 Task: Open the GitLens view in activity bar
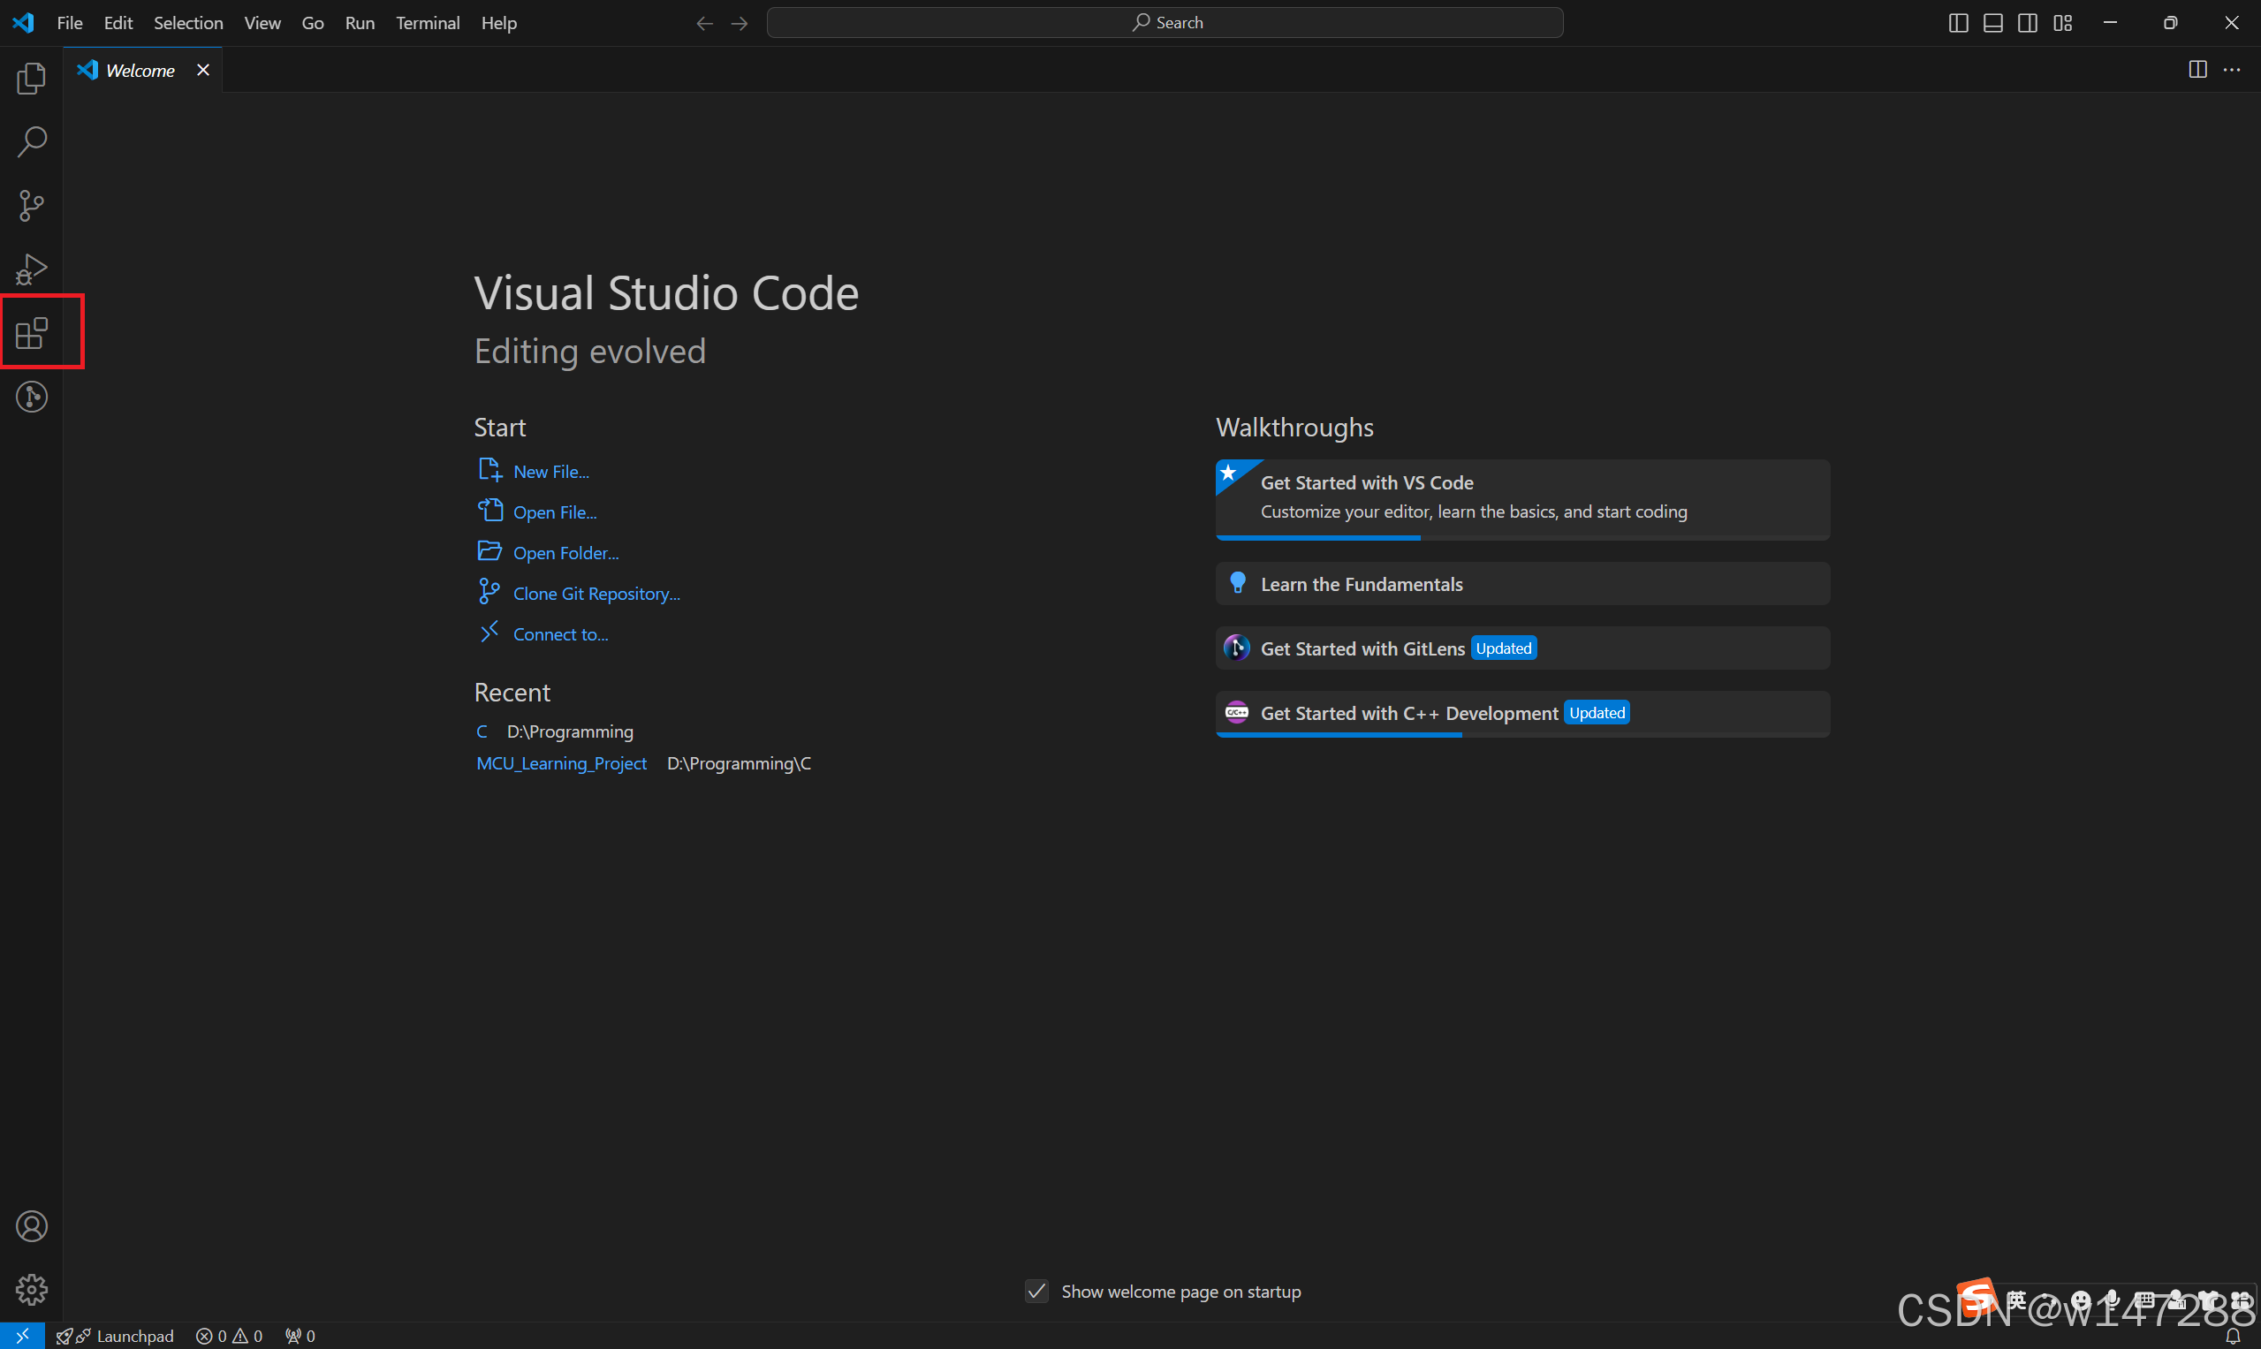(32, 398)
